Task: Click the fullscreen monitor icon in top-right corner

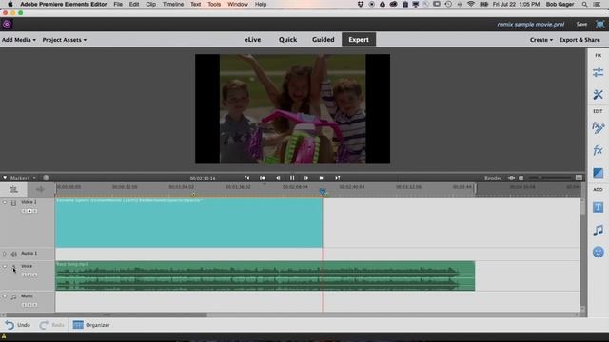Action: click(x=600, y=24)
